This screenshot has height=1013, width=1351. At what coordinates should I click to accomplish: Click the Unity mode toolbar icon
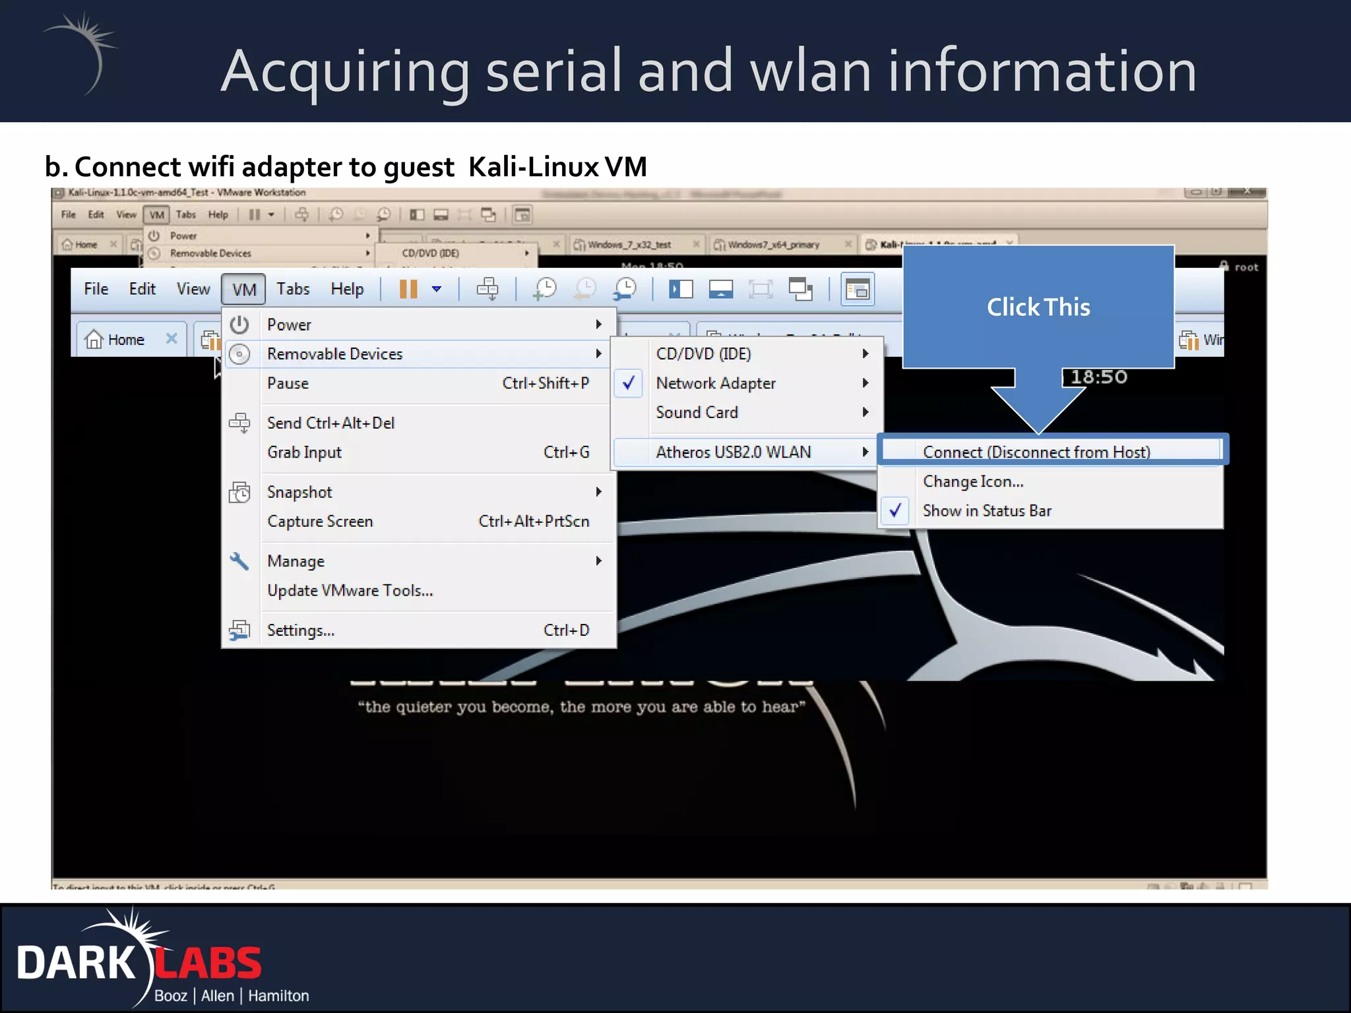(x=800, y=289)
